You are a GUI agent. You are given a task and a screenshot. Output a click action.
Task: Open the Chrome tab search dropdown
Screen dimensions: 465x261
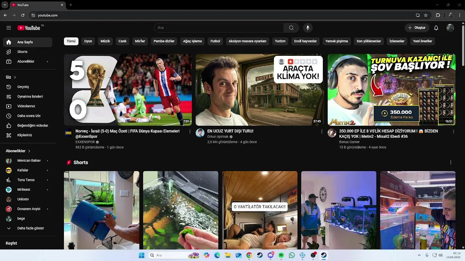(5, 5)
